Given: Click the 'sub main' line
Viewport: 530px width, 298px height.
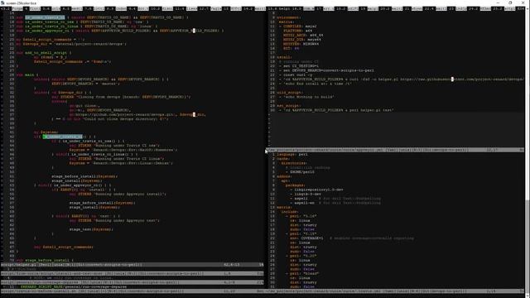Looking at the screenshot, I should tap(27, 74).
